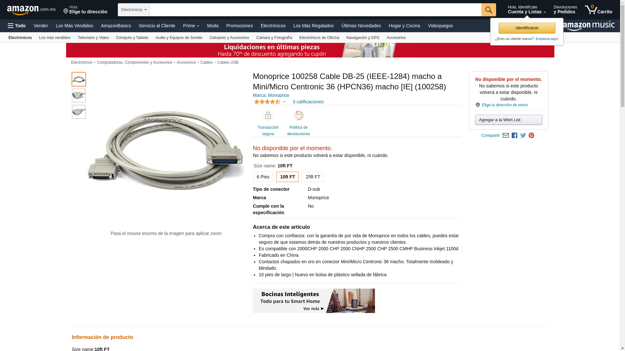Click the search magnifier button

pos(489,10)
